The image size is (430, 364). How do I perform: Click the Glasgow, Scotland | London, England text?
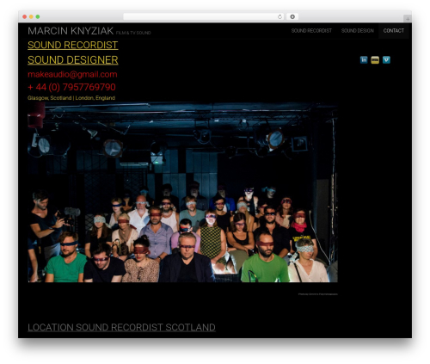coord(71,98)
